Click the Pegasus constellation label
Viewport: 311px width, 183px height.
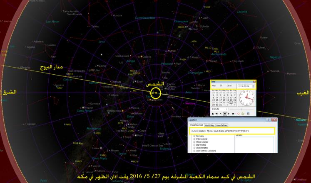275,57
